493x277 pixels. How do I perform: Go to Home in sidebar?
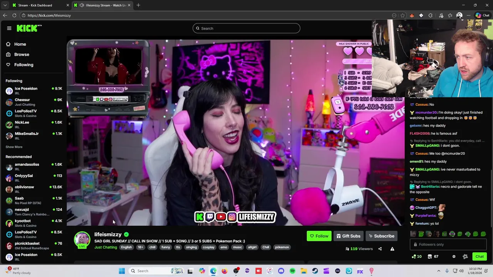pyautogui.click(x=16, y=44)
